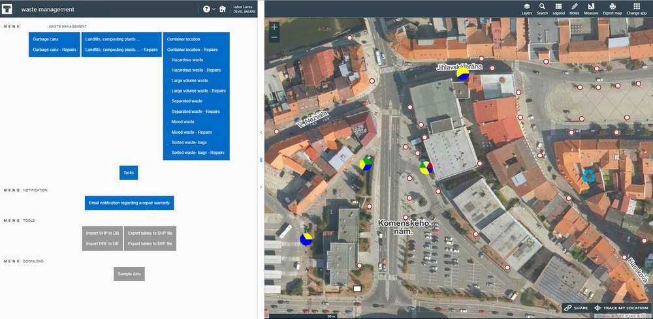This screenshot has height=319, width=653.
Task: Select Hazardous waste submenu entry
Action: pos(187,59)
